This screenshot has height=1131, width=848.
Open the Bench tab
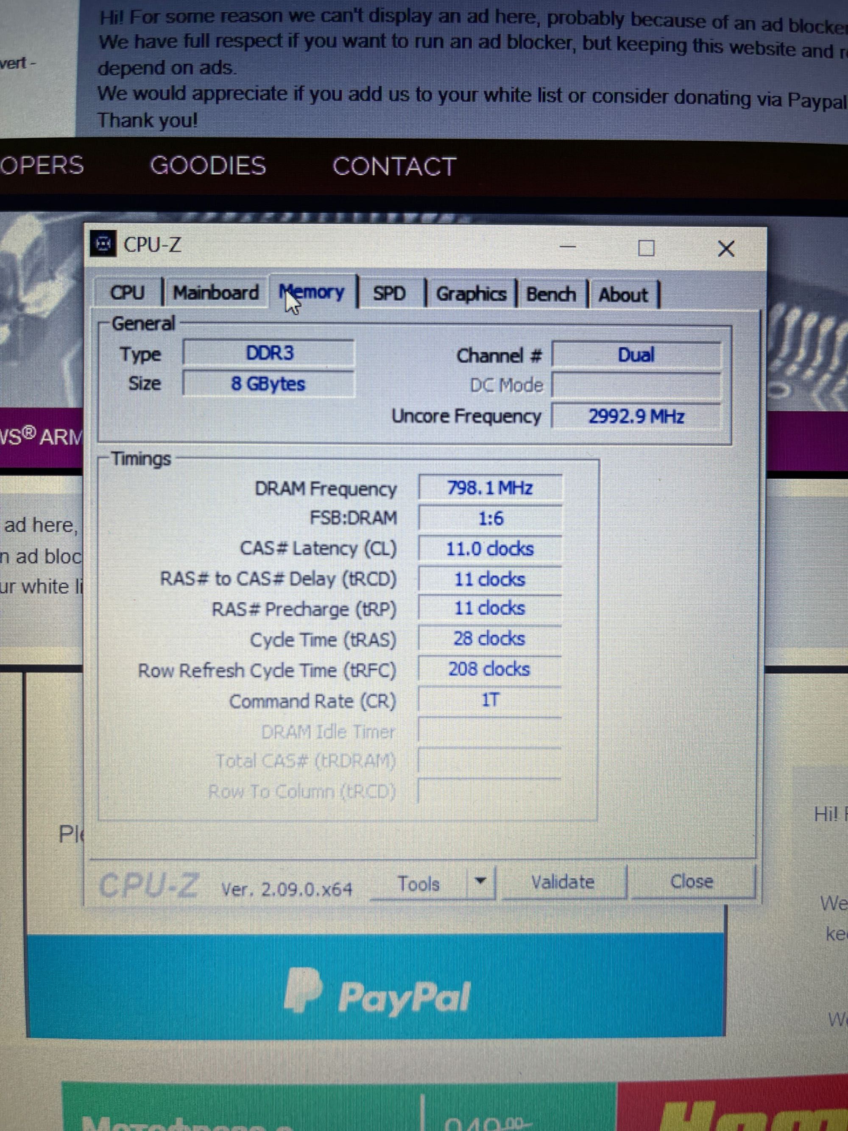tap(551, 294)
